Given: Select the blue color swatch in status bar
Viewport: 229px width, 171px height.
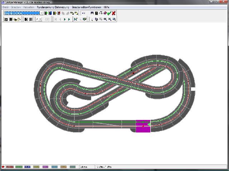Looking at the screenshot, I should (28, 167).
